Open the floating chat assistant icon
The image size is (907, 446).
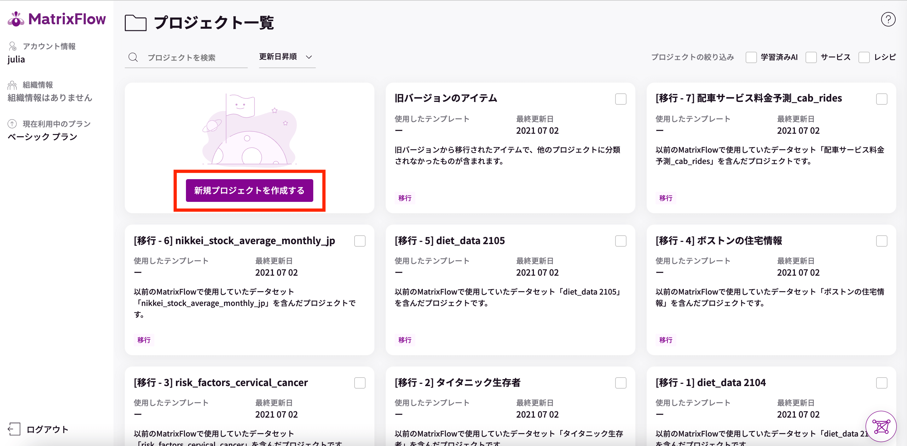[x=881, y=426]
